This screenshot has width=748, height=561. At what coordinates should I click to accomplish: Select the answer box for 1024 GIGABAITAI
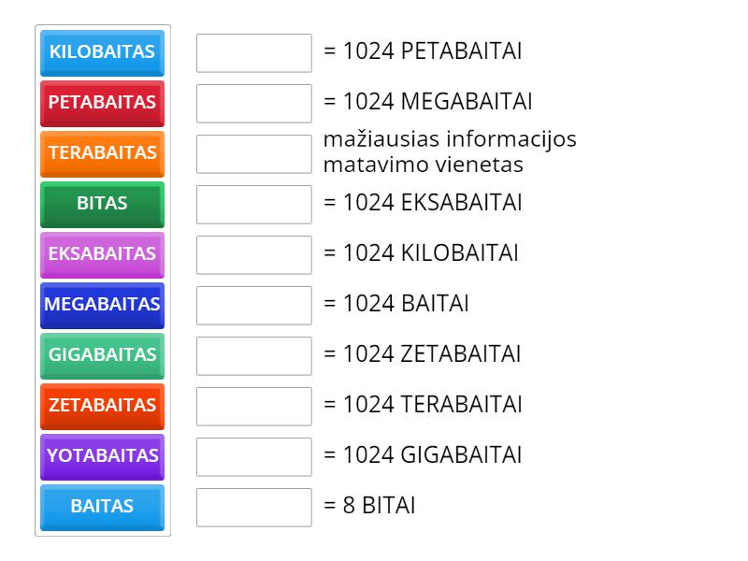[x=253, y=456]
